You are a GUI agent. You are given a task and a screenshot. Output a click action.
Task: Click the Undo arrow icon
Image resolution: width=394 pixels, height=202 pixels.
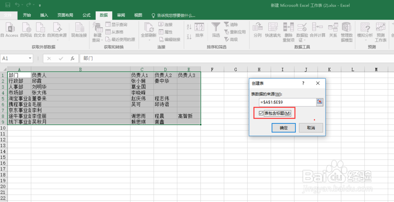tap(17, 5)
